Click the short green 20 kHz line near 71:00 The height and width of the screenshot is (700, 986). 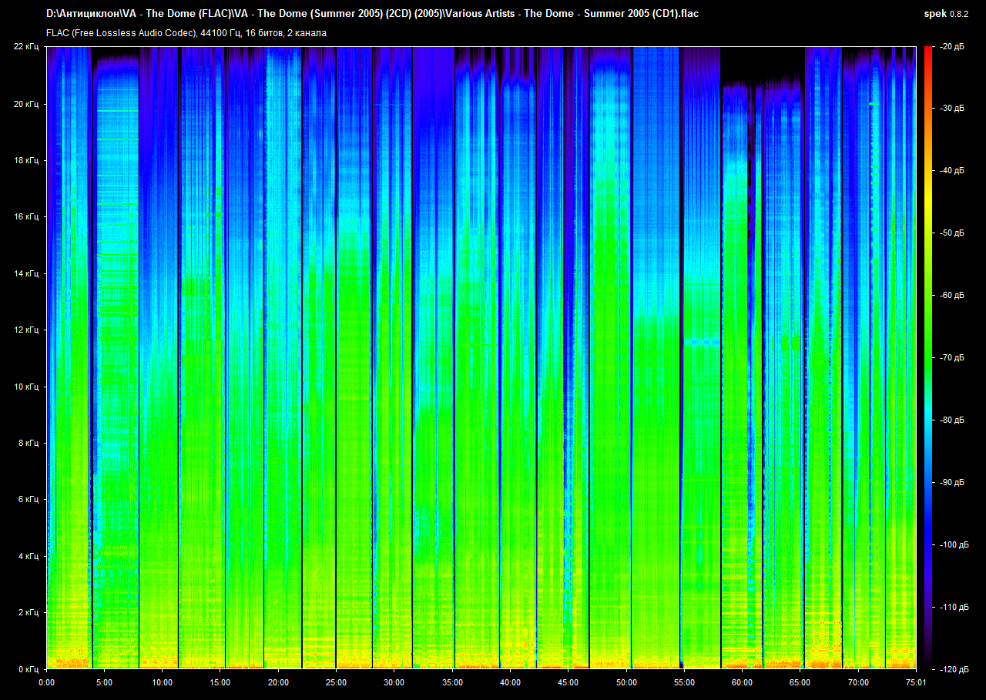(x=874, y=103)
